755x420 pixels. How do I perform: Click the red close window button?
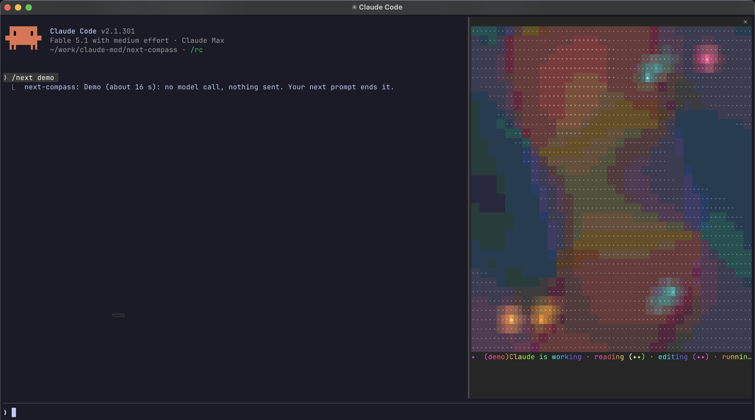click(7, 7)
